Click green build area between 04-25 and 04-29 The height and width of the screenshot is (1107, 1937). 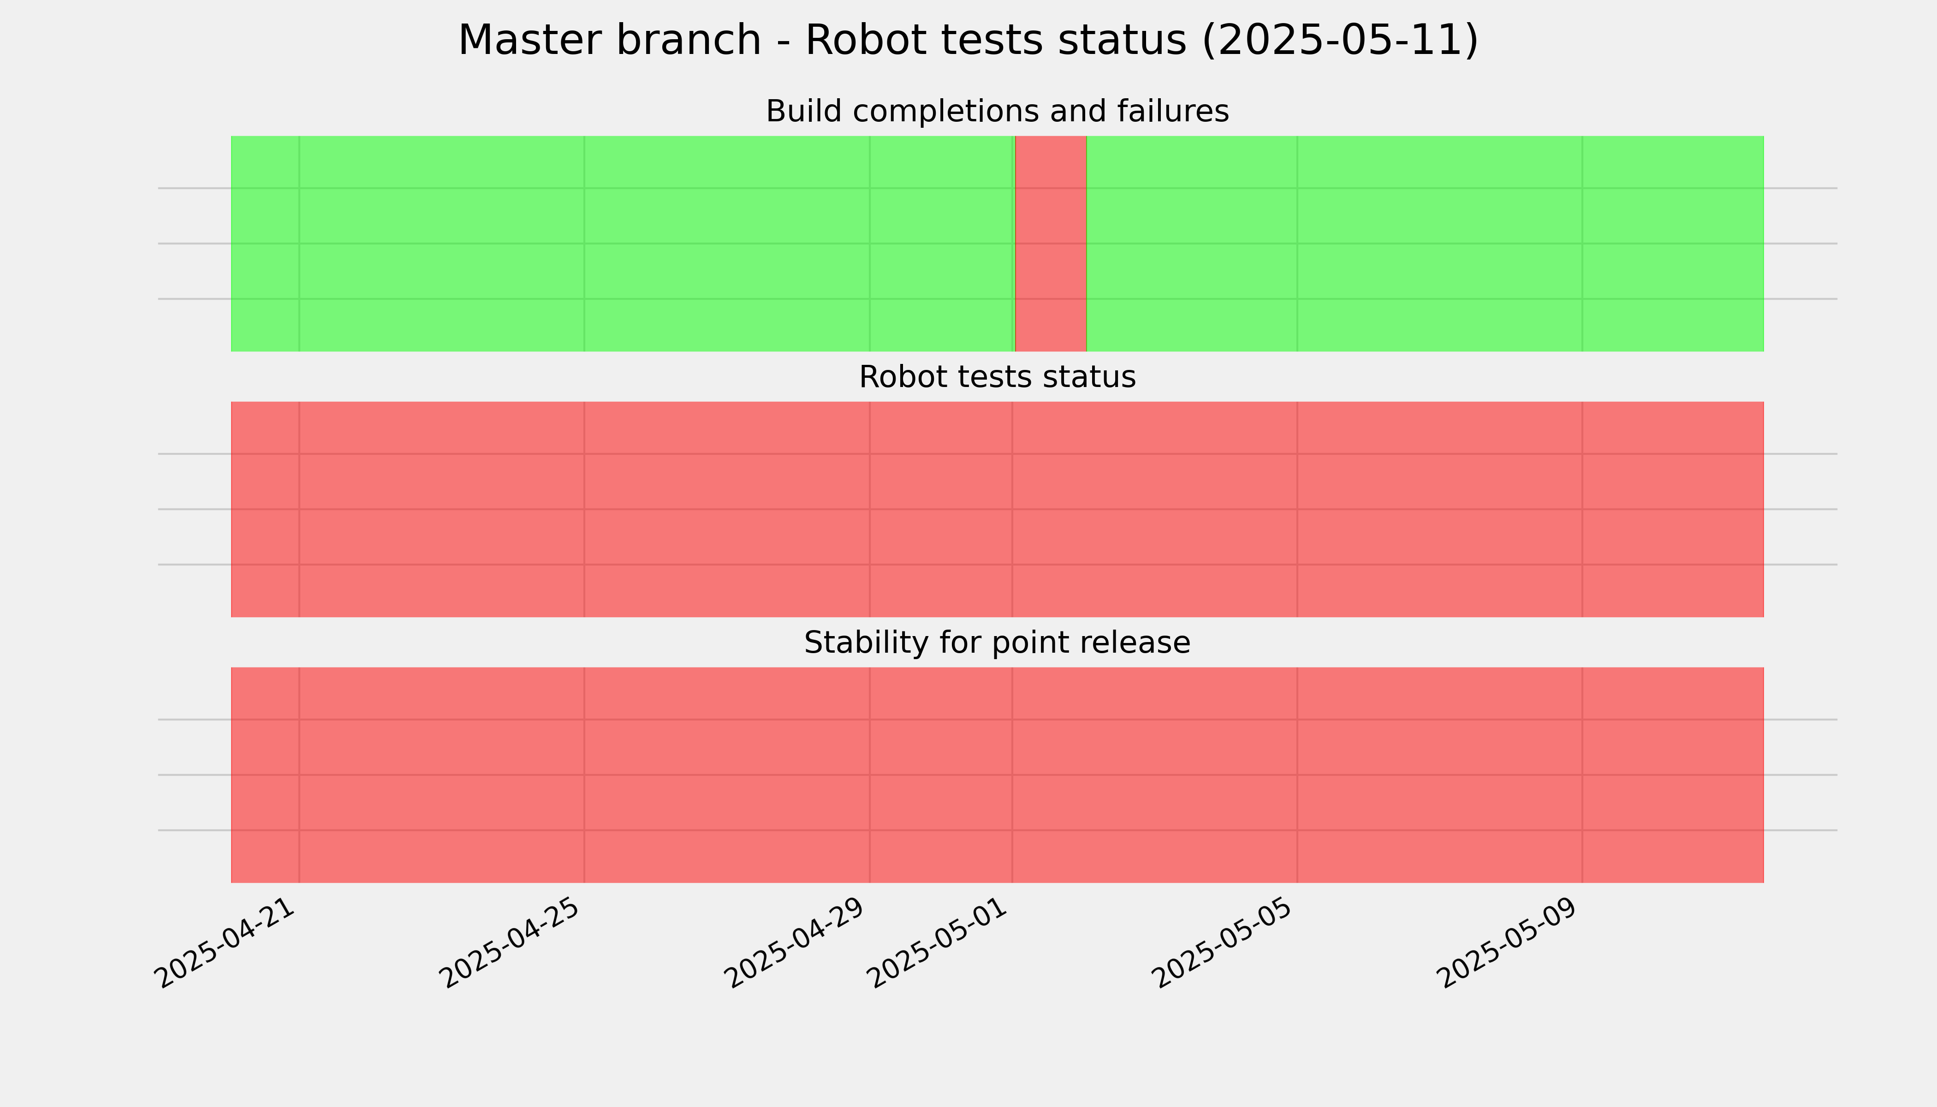coord(727,243)
